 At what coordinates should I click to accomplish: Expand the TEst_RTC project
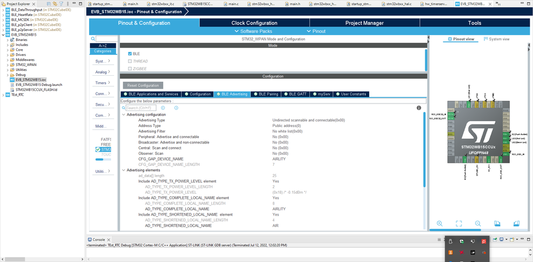3,95
